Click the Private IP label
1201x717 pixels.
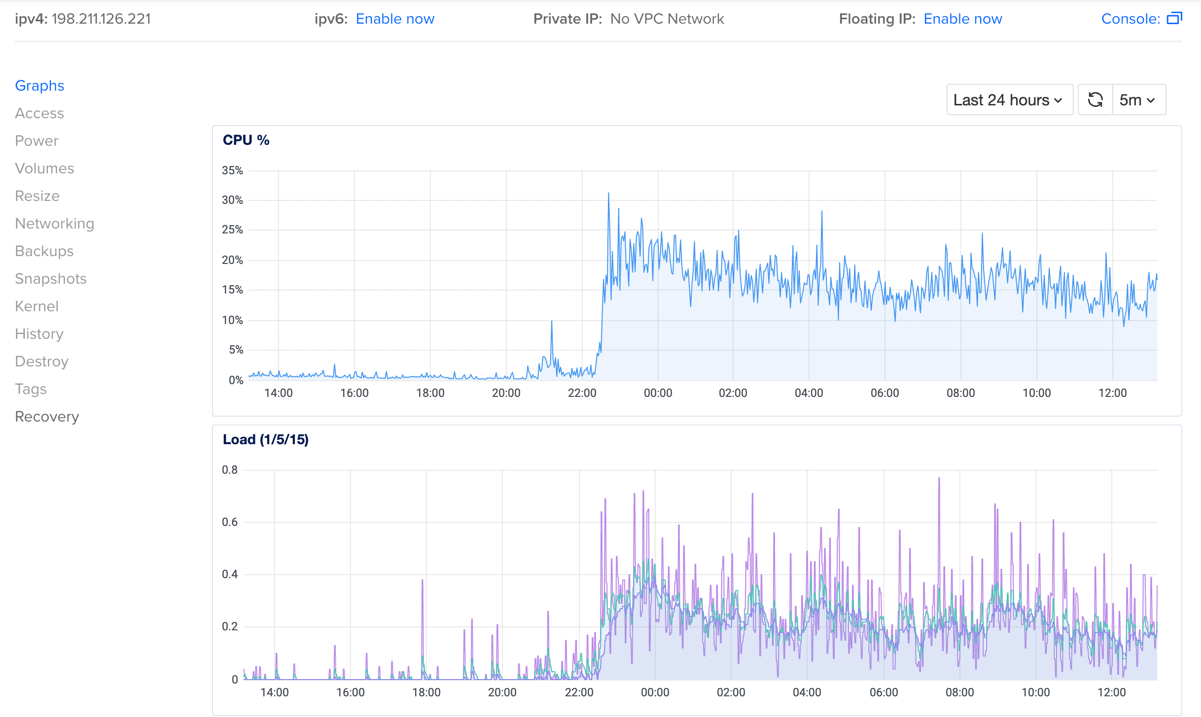pos(567,19)
